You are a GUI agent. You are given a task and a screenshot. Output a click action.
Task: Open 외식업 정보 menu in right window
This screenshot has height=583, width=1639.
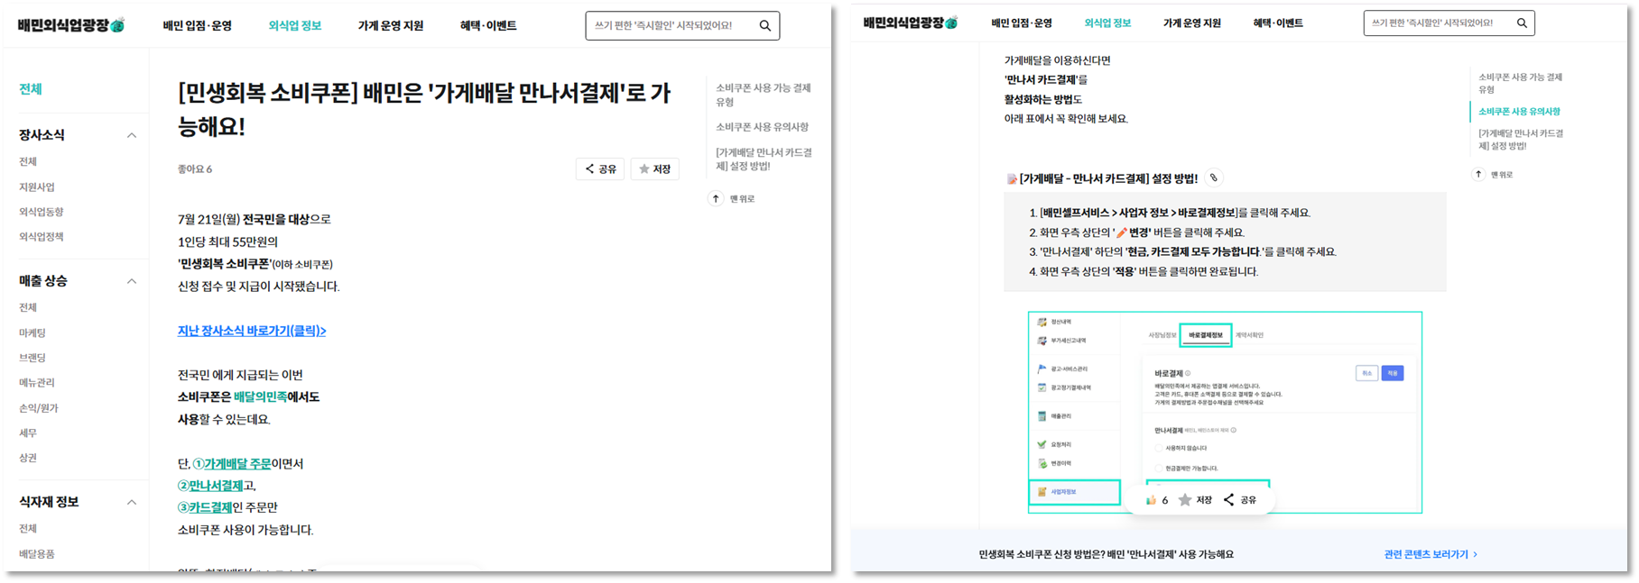point(1107,23)
